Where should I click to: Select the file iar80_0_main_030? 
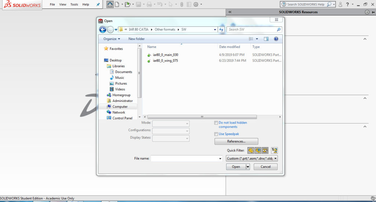(x=166, y=55)
